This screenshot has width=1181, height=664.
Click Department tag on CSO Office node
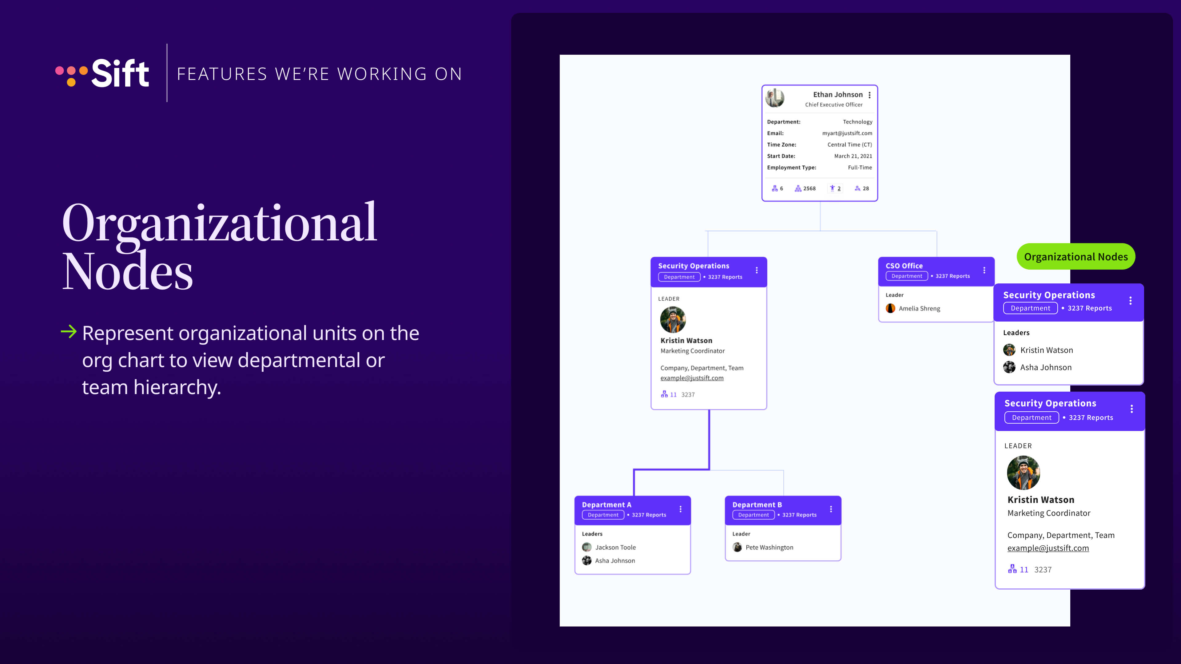point(906,276)
